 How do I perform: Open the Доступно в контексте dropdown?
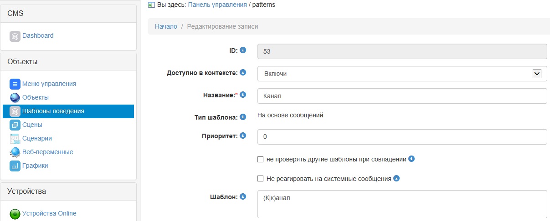[402, 74]
